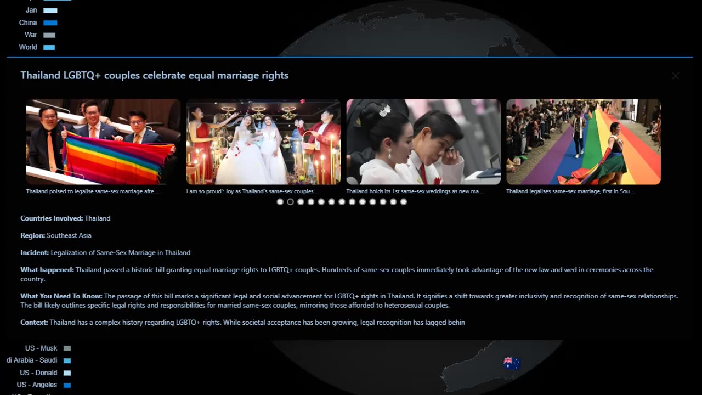This screenshot has height=395, width=702.
Task: Click the 'US - Donald' legend label
Action: [x=38, y=373]
